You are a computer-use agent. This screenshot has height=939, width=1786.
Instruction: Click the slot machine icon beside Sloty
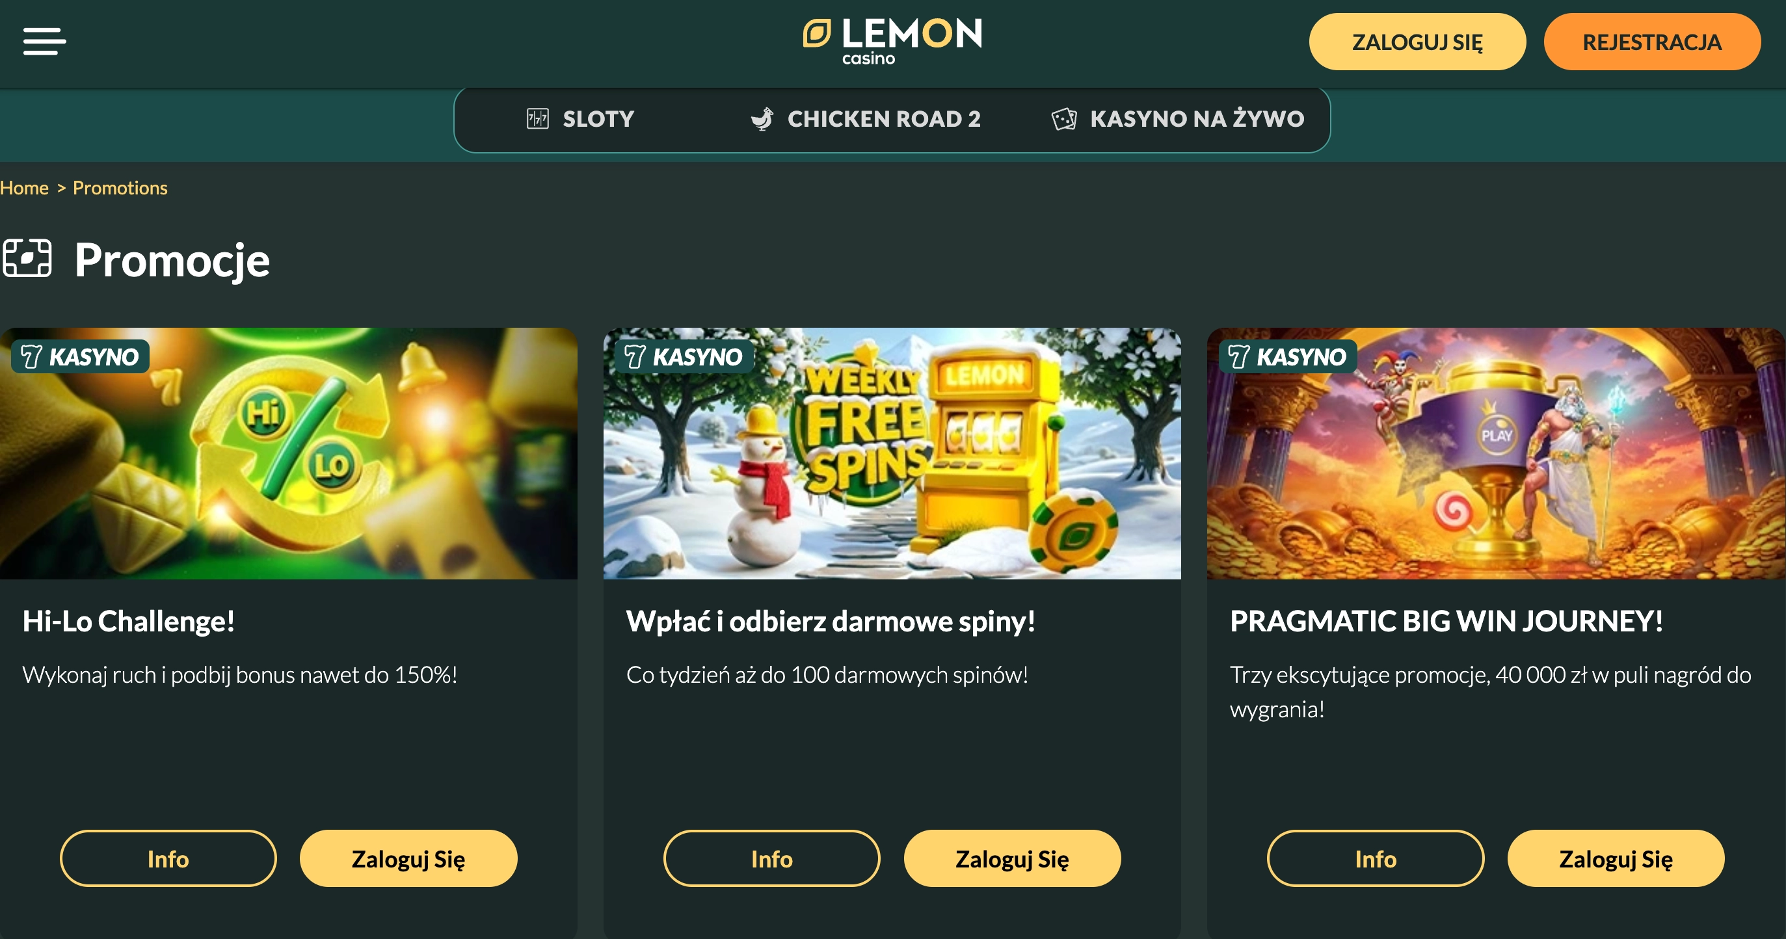[537, 118]
